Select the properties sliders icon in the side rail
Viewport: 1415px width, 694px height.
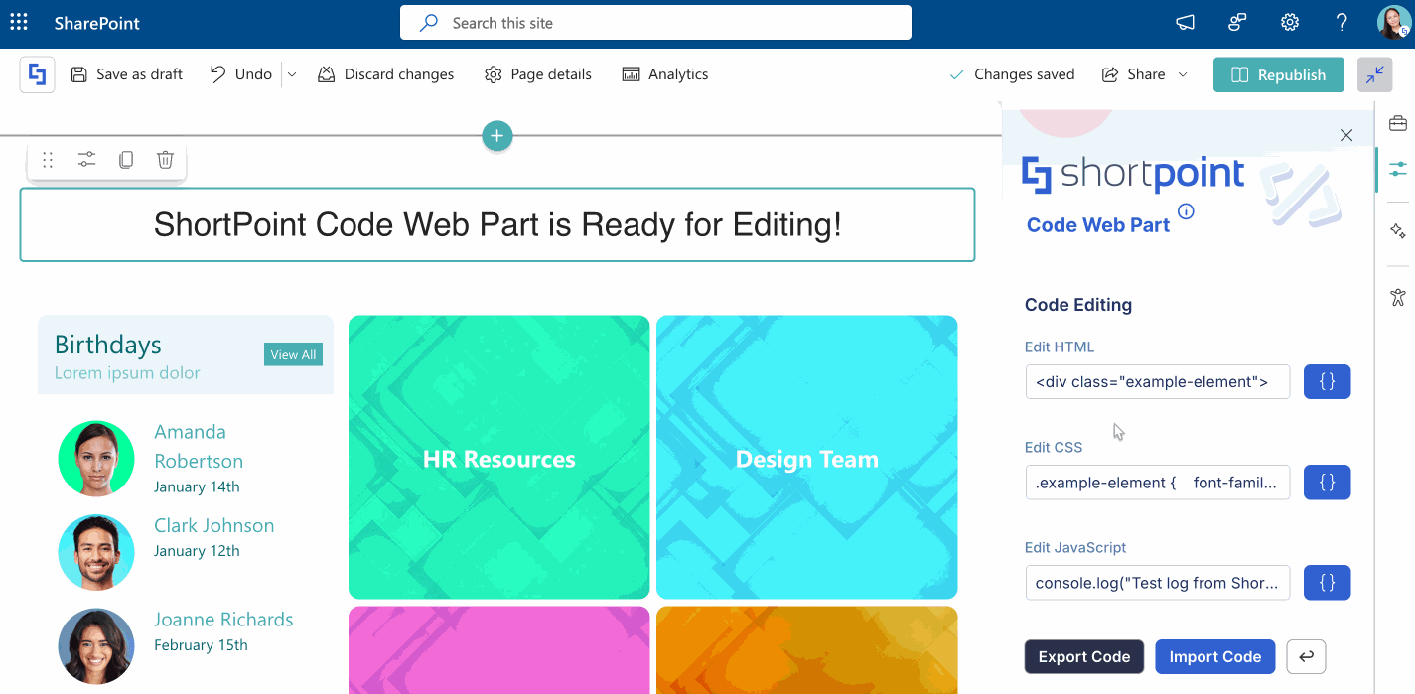(1398, 170)
